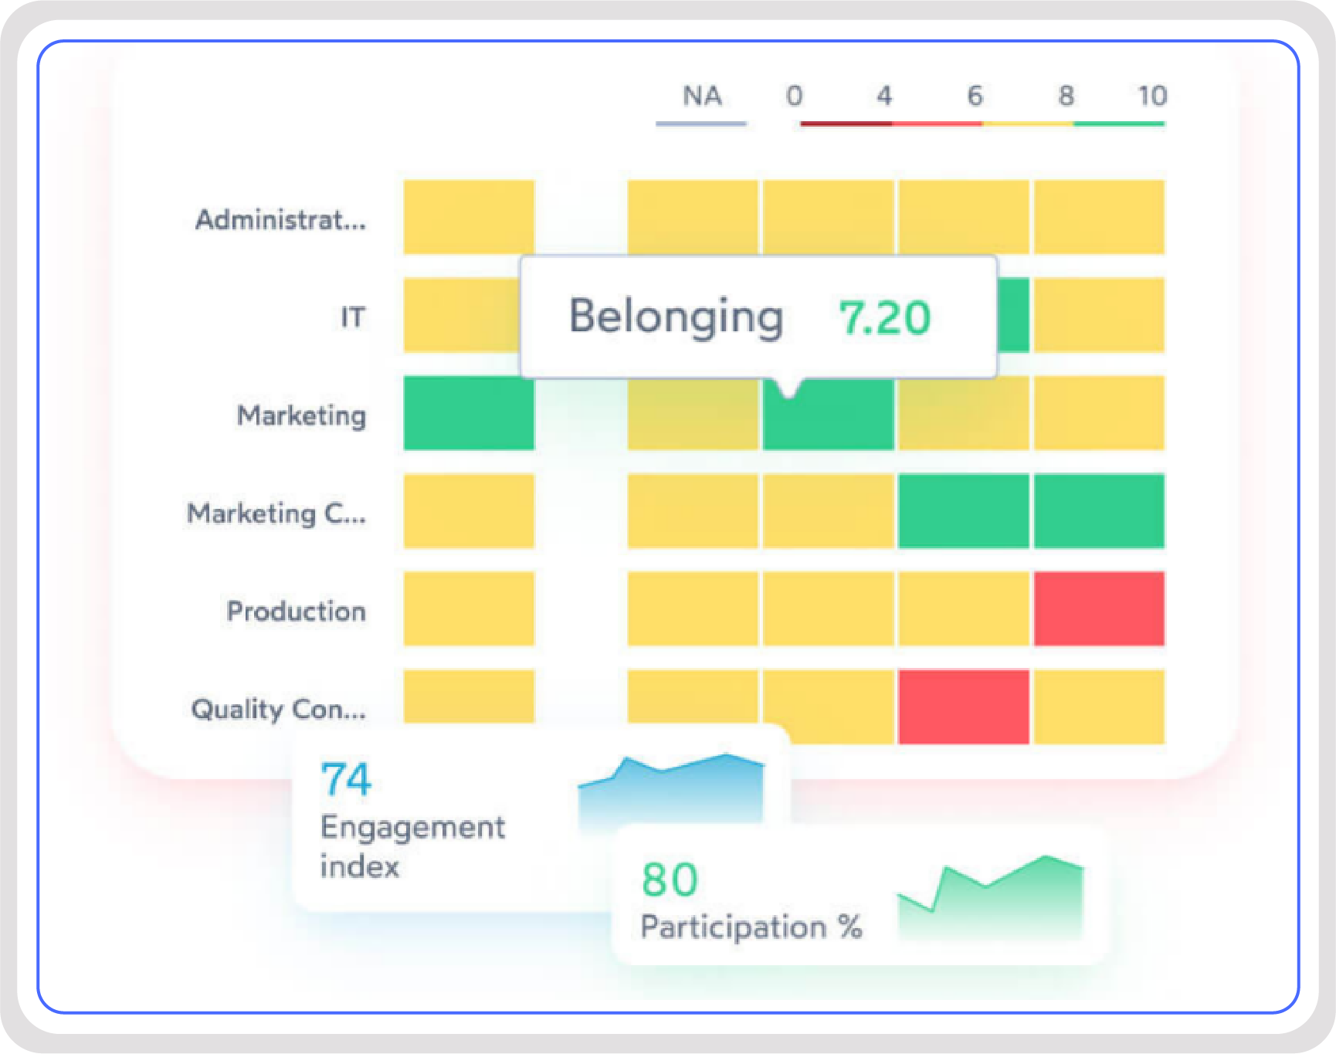1336x1054 pixels.
Task: Select the Quality Con... row label
Action: click(x=278, y=709)
